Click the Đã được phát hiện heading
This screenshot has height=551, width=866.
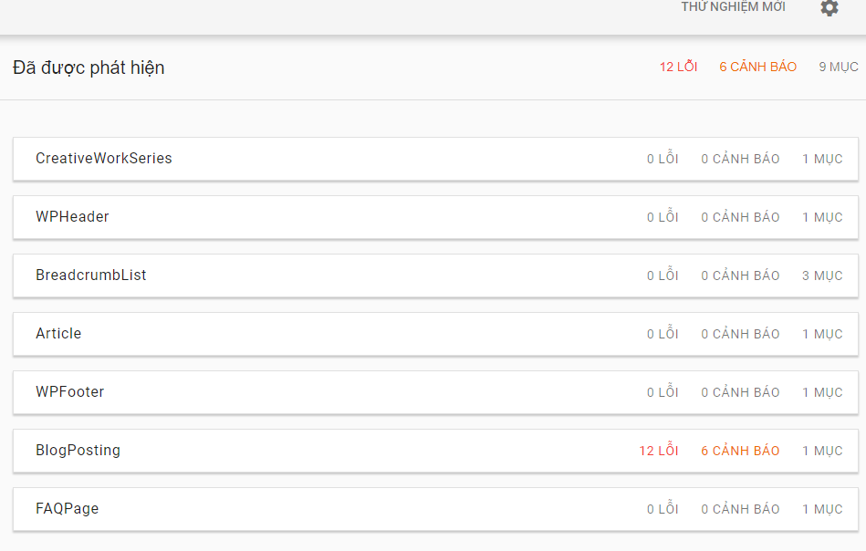(89, 68)
